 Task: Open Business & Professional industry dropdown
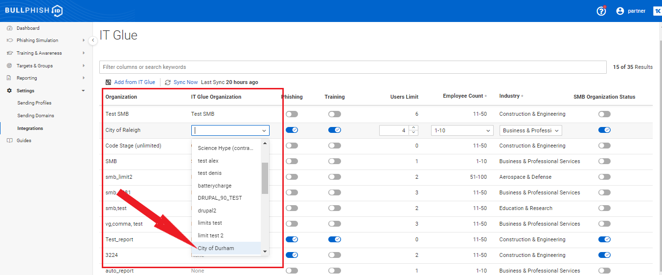(x=530, y=130)
